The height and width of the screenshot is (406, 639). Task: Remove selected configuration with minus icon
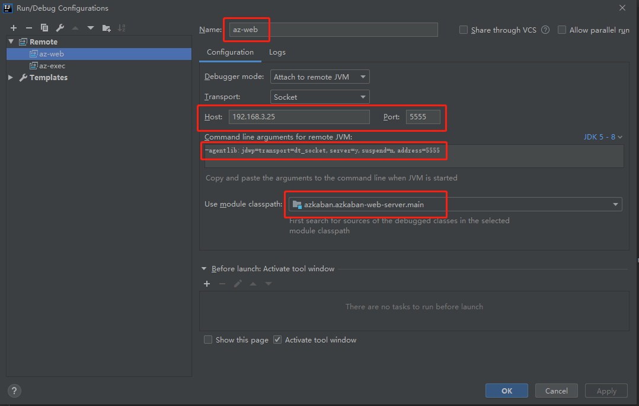29,28
